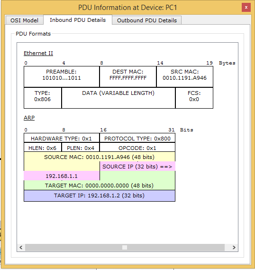
Task: Click the horizontal scrollbar right arrow
Action: 234,247
